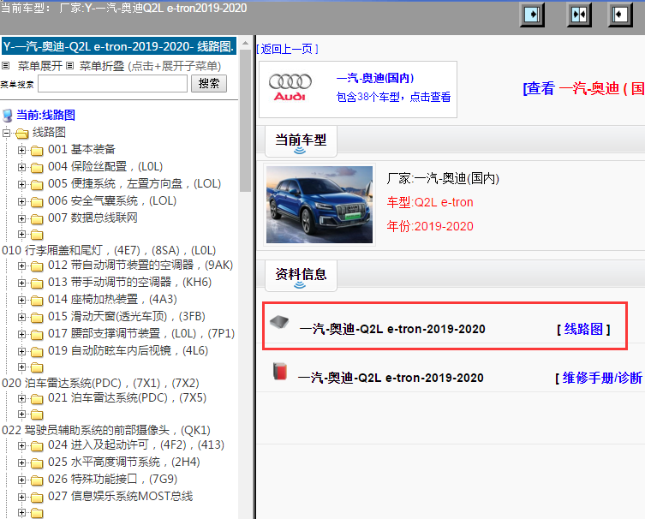Select 027 信息娱乐系统MOST总线 item
The image size is (645, 519).
(120, 496)
